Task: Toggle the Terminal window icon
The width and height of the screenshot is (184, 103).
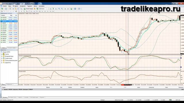Action: [x=18, y=9]
